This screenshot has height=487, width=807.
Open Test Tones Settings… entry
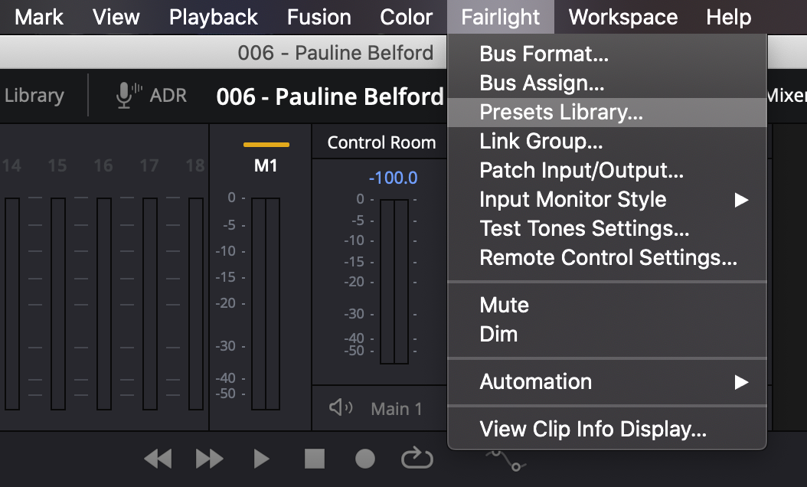pos(607,229)
